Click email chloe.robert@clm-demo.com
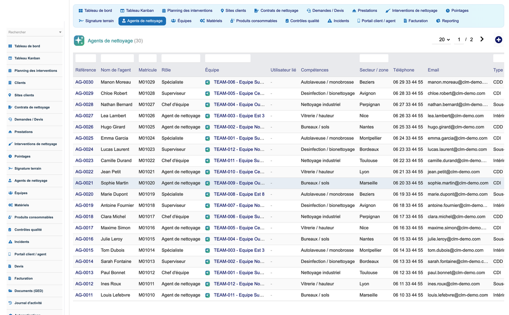The image size is (509, 315). (x=456, y=93)
